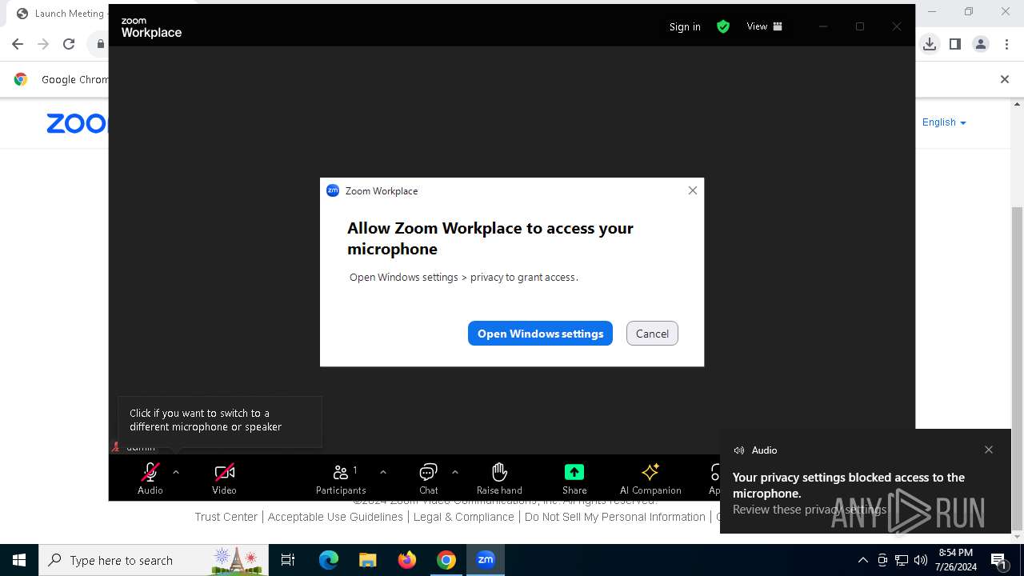Switch to Chrome in taskbar
Viewport: 1024px width, 576px height.
click(x=446, y=560)
